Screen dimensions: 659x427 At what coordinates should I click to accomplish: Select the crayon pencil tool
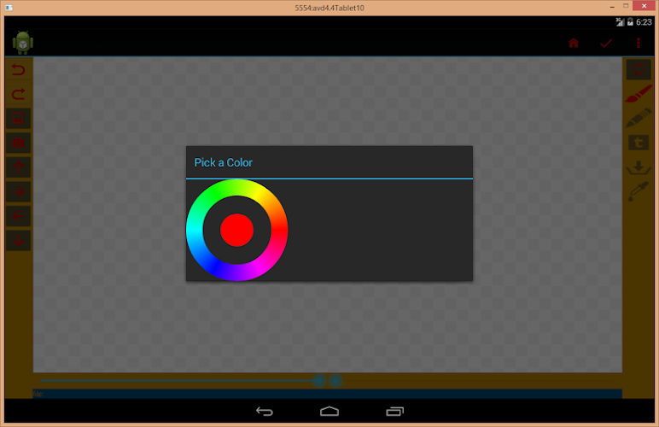[639, 118]
